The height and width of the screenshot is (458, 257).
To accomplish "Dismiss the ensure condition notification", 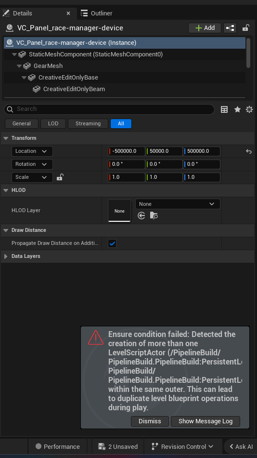I will 150,421.
